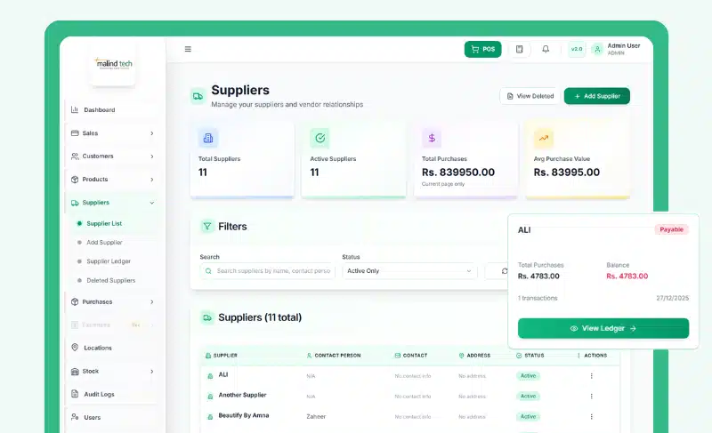Click the SUPPLIER column header

point(222,356)
